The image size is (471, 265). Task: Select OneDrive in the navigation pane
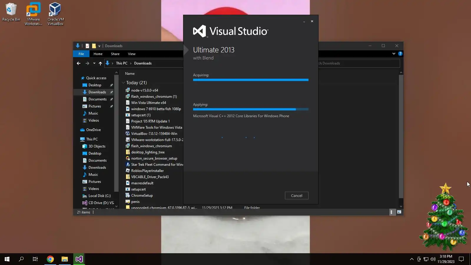click(93, 130)
